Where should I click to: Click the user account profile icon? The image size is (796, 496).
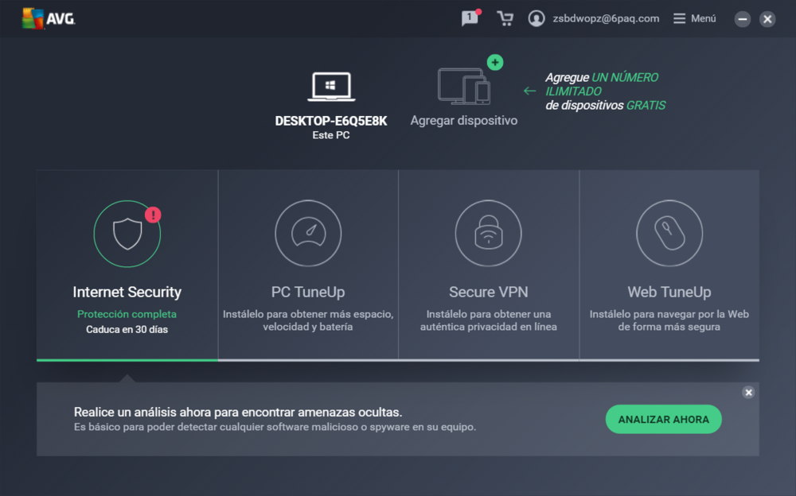tap(537, 17)
